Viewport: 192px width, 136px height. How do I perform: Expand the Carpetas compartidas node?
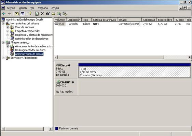click(8, 31)
